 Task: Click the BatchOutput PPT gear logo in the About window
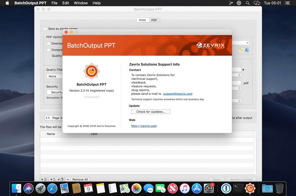91,71
